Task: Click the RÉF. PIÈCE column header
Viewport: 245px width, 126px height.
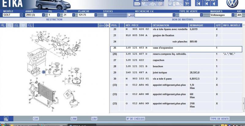Action: tap(138, 25)
